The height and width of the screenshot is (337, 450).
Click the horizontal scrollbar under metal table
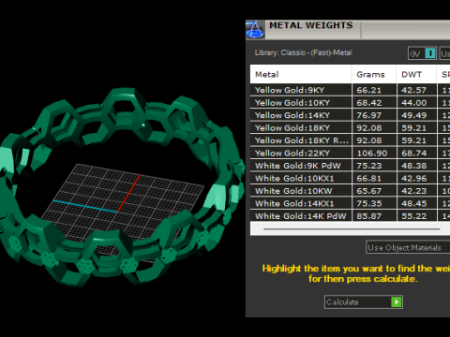click(x=352, y=229)
